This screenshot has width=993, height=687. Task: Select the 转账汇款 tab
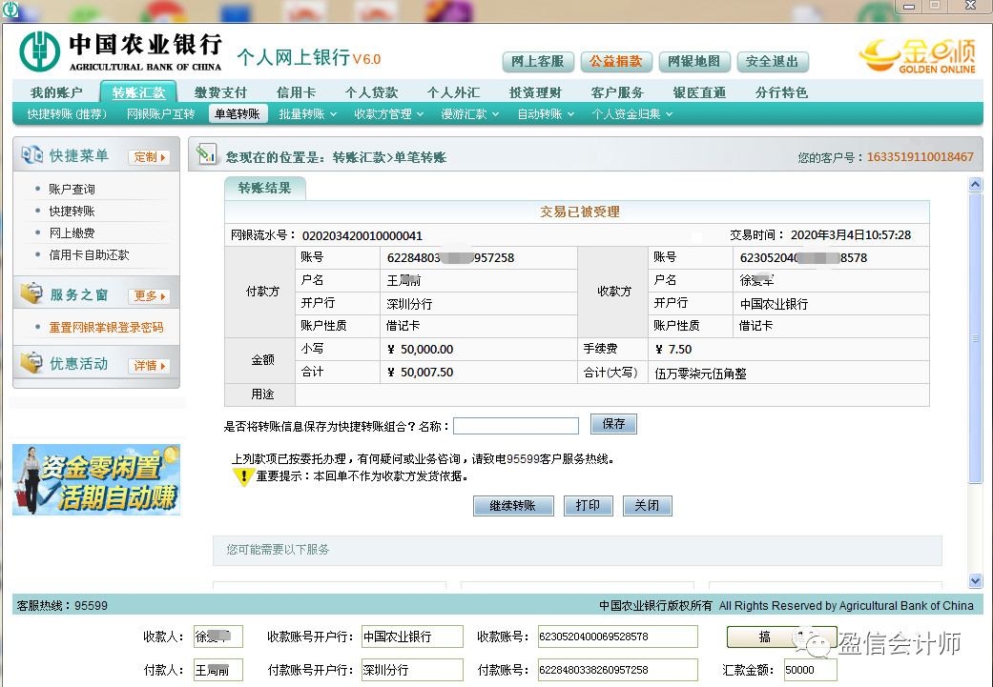tap(138, 92)
